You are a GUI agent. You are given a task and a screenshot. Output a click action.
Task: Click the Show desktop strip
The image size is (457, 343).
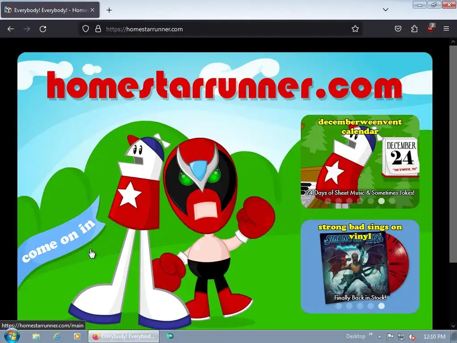pos(454,336)
